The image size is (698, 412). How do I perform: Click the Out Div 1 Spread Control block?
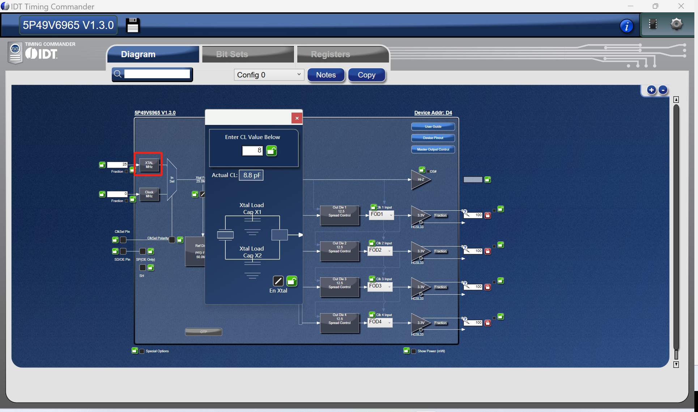coord(339,215)
